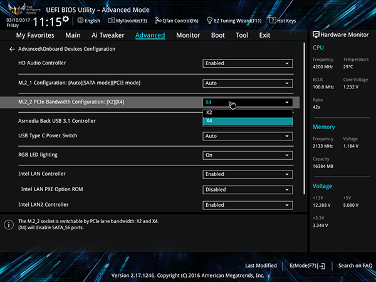This screenshot has width=376, height=282.
Task: Choose the X2 bandwidth option
Action: coord(248,113)
